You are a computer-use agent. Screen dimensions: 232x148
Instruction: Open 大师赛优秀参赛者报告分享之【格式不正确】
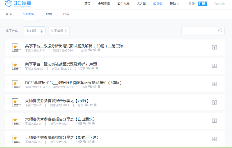62,137
